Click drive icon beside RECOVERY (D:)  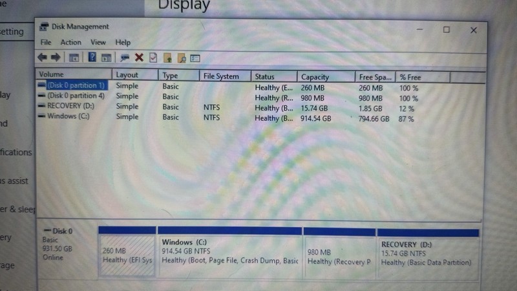point(41,105)
